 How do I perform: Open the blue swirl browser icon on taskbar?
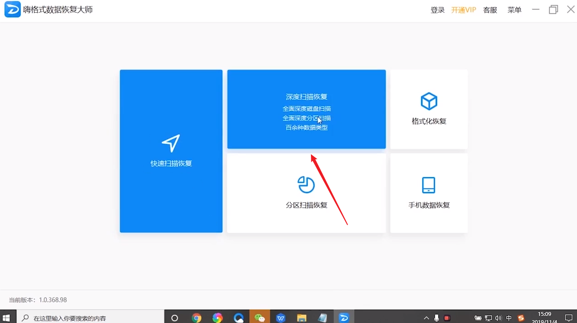(x=238, y=318)
